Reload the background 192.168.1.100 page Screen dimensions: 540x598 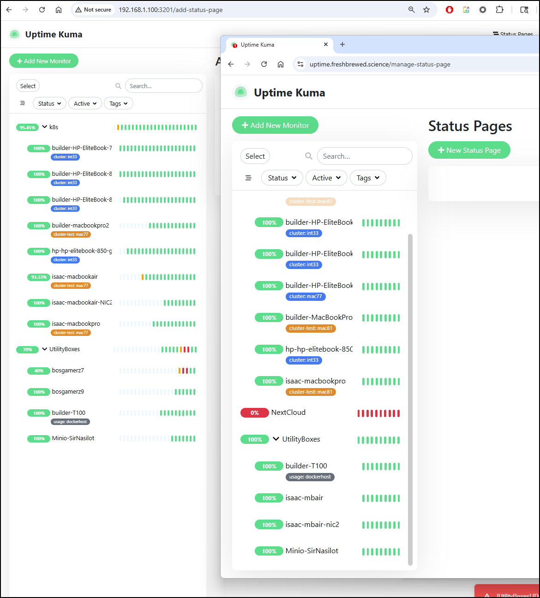[42, 10]
